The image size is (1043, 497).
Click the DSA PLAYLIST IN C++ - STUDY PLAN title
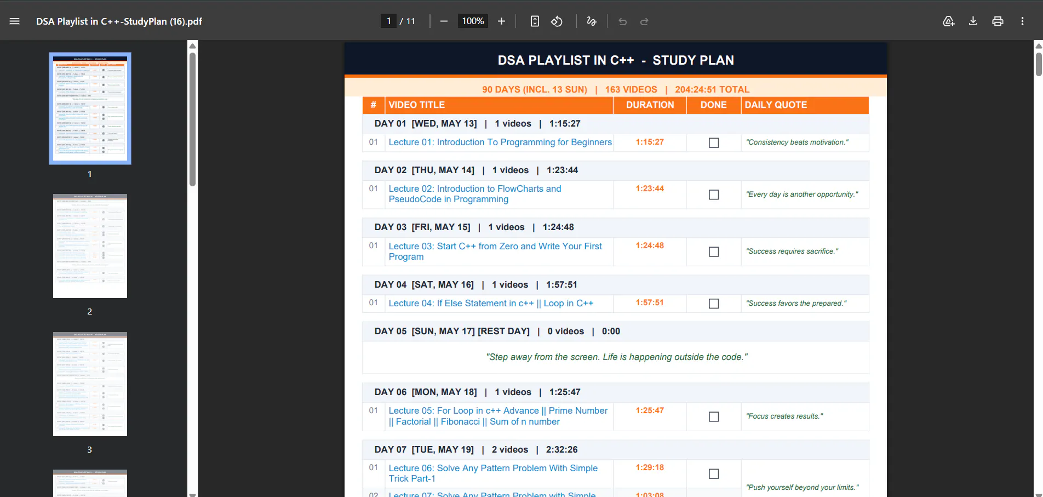click(x=616, y=60)
